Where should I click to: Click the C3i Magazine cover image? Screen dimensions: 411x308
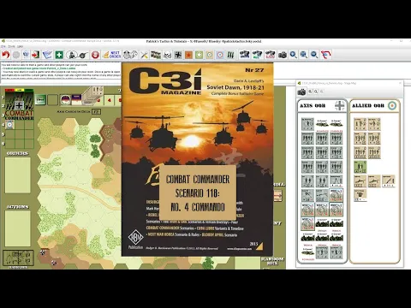(x=197, y=159)
